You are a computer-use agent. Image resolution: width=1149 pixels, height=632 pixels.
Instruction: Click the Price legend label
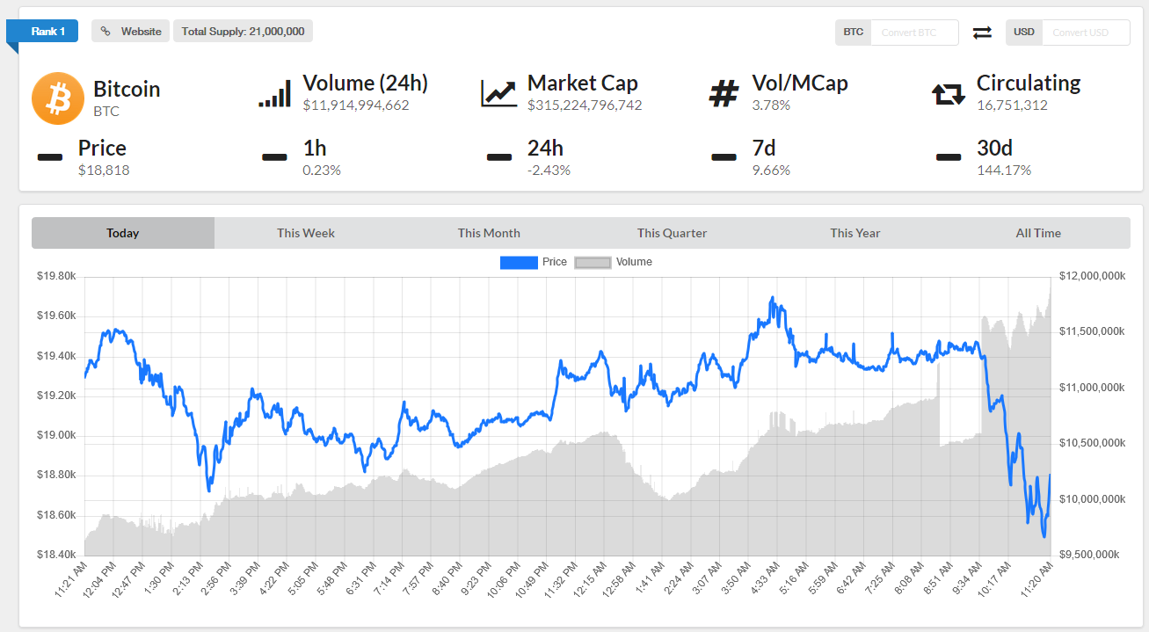[555, 262]
